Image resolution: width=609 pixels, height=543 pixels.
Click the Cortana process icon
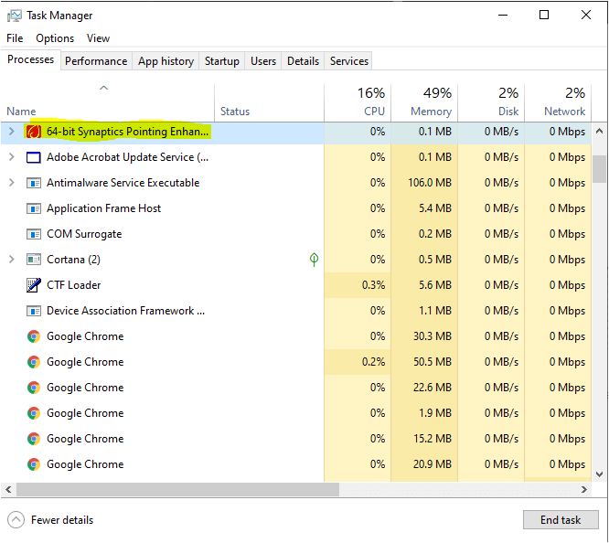34,260
